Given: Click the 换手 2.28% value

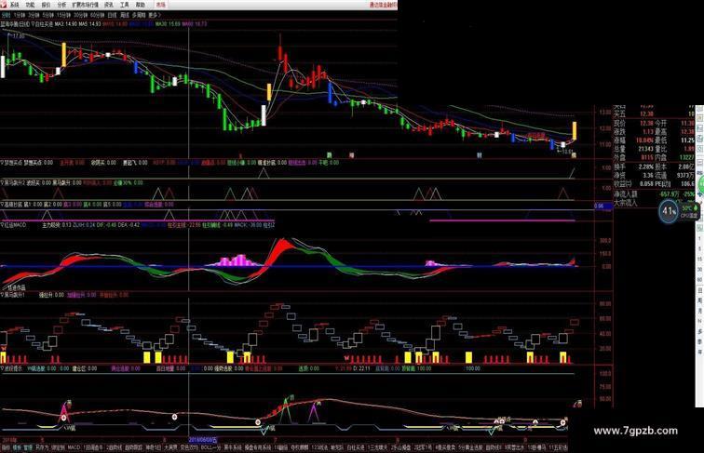Looking at the screenshot, I should click(645, 167).
